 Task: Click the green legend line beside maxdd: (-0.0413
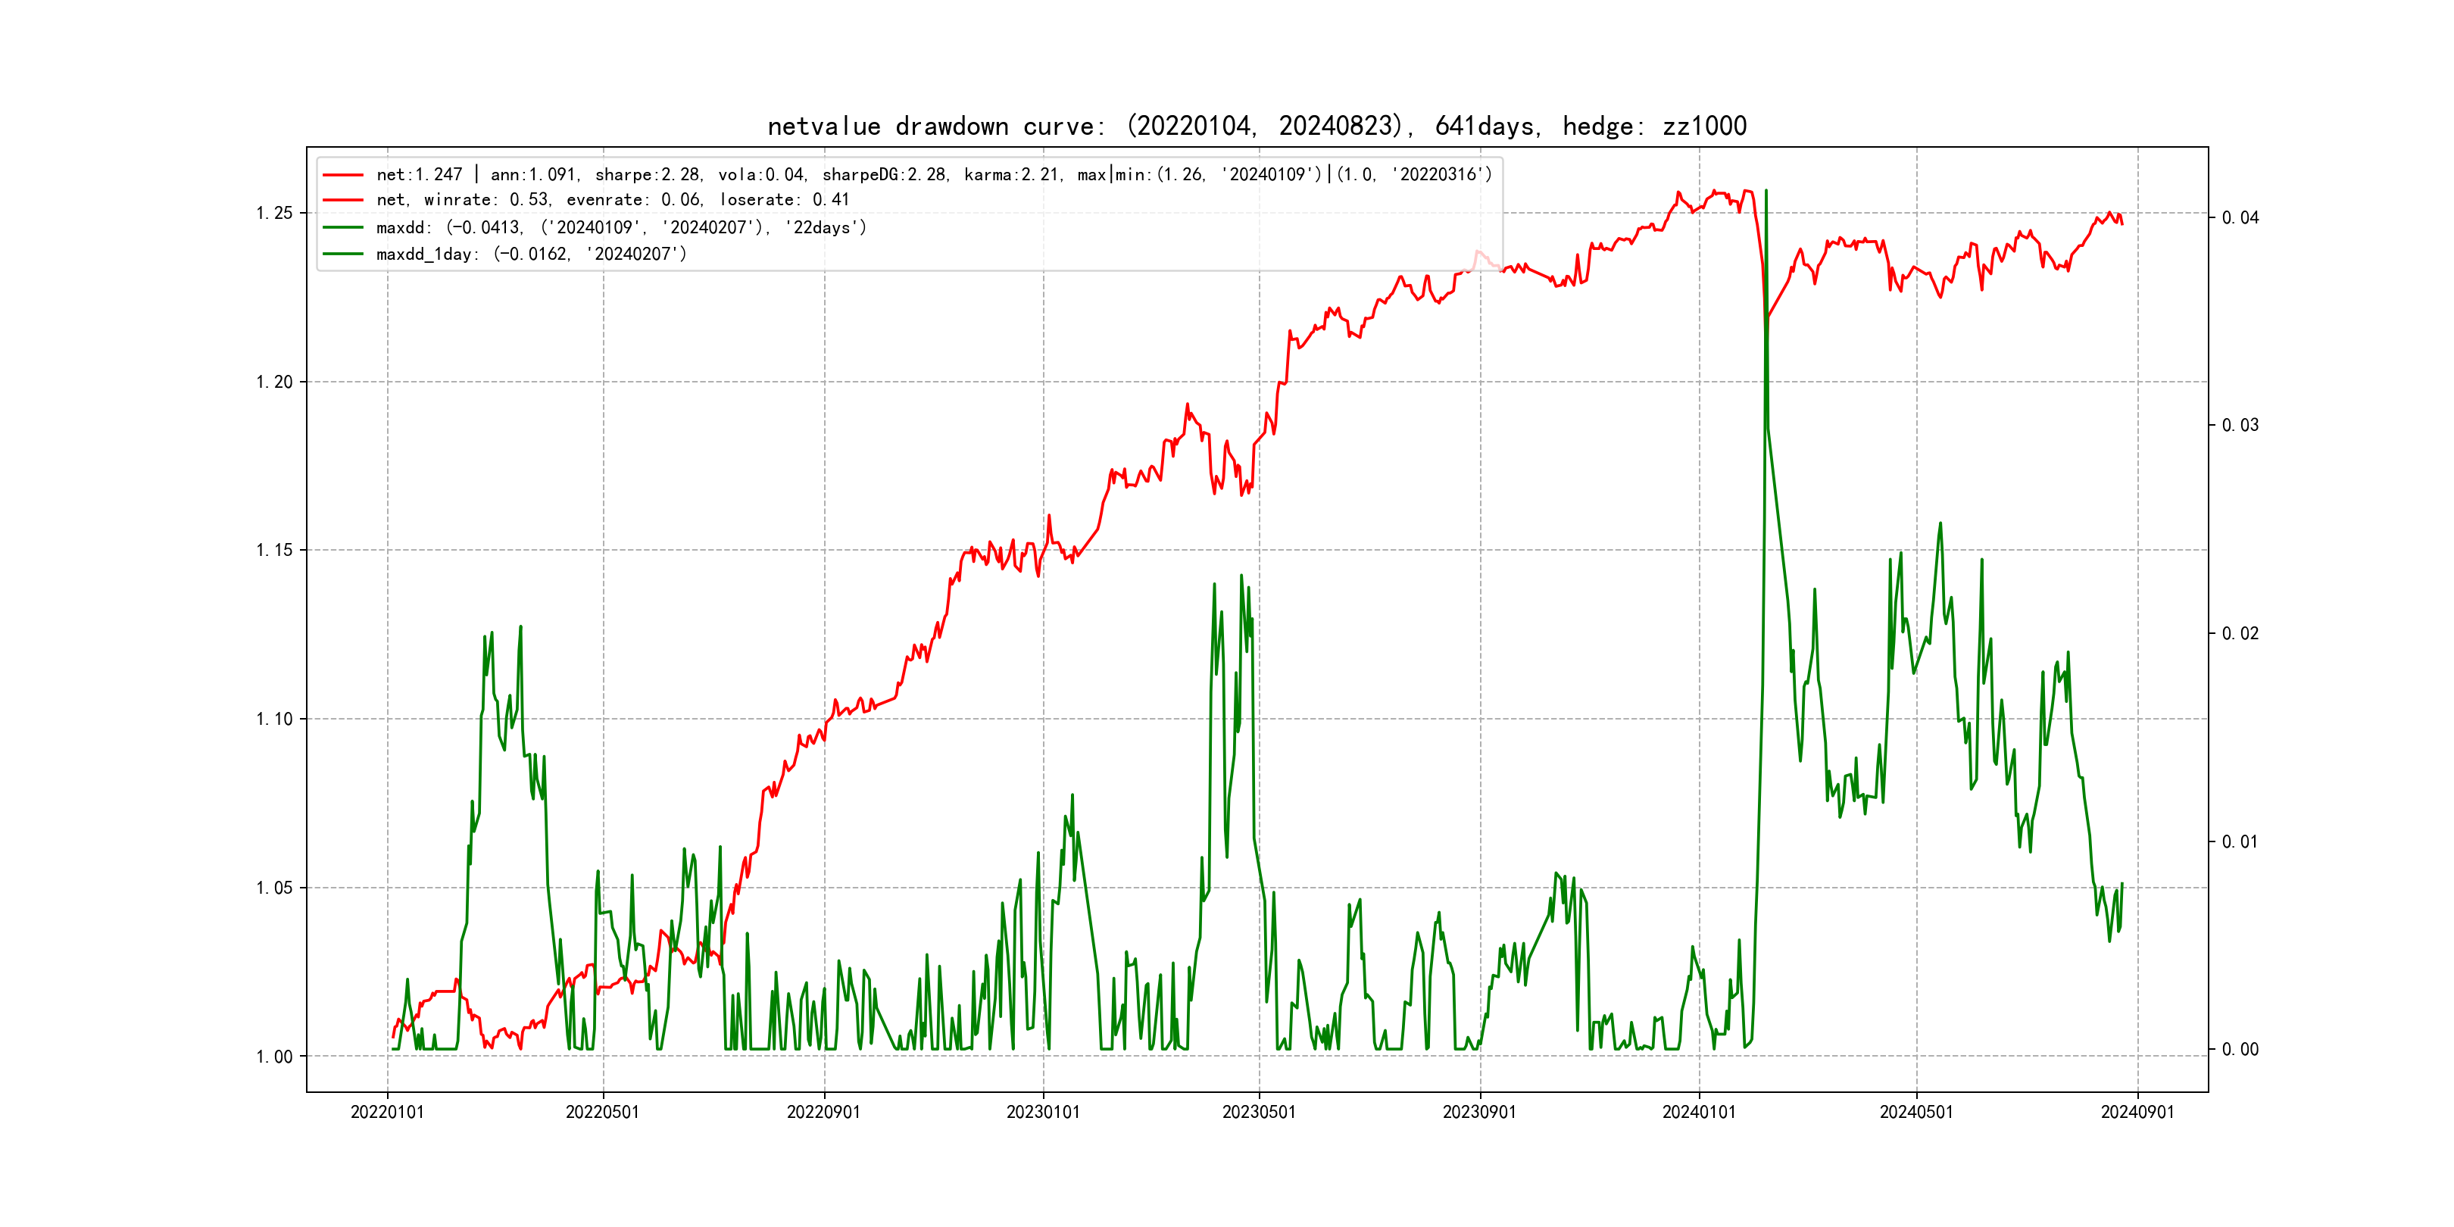coord(343,228)
